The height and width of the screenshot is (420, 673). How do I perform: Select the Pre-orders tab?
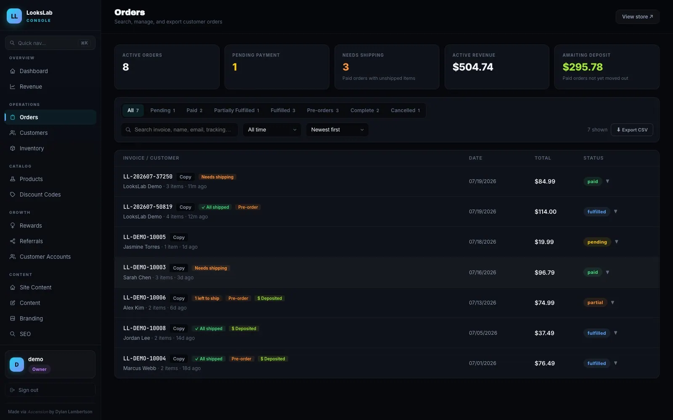[323, 110]
